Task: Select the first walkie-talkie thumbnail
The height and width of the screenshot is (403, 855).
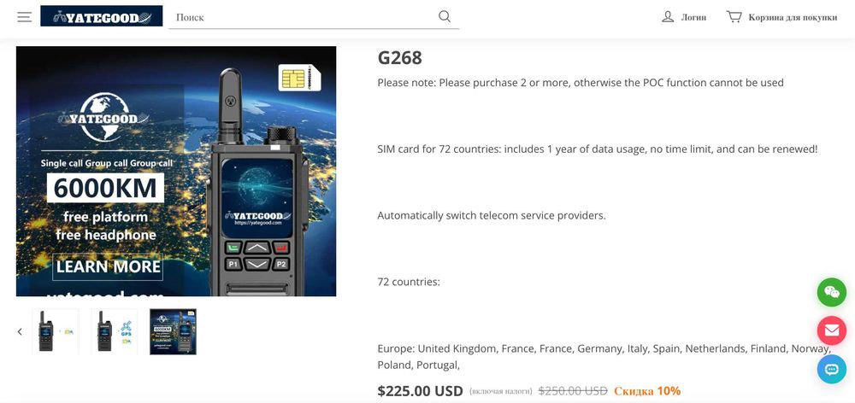Action: (x=56, y=331)
